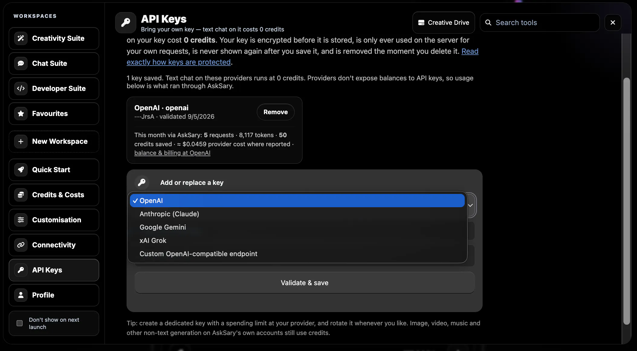Open the Favourites workspace

[54, 114]
